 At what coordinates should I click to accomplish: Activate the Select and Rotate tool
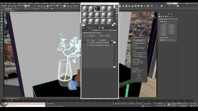(x=41, y=6)
